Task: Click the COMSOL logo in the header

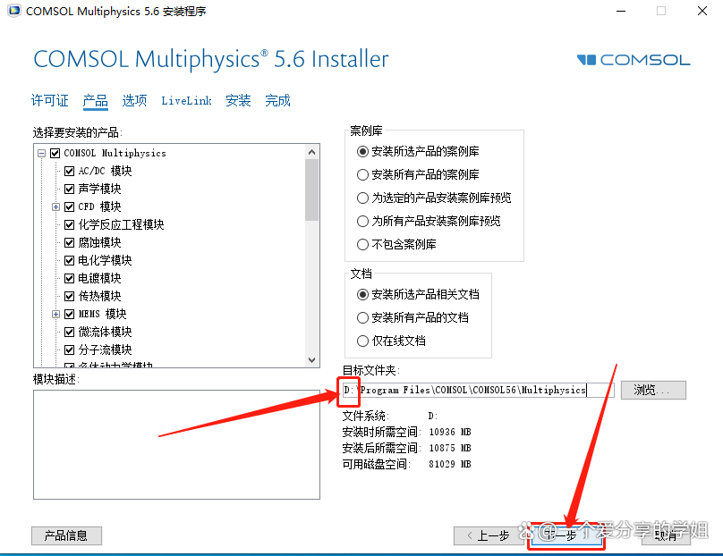Action: (x=634, y=60)
